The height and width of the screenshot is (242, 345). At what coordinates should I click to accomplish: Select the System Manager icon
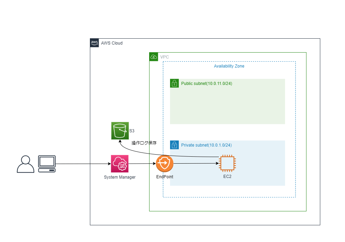tap(120, 164)
